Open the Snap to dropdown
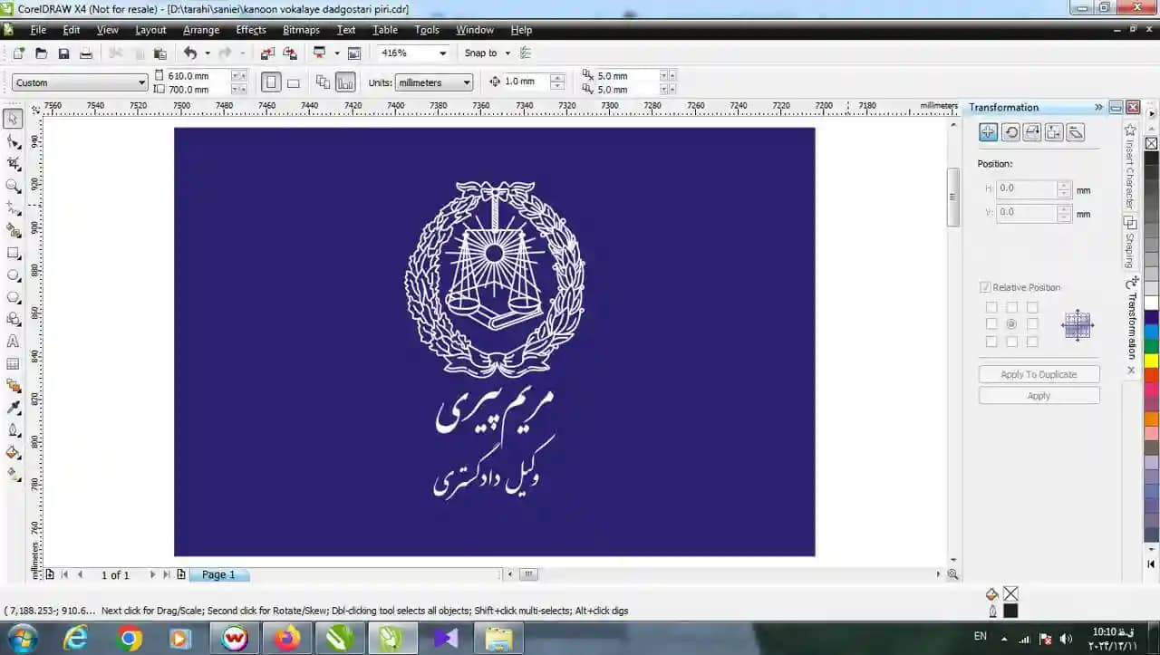This screenshot has width=1160, height=655. click(x=507, y=53)
